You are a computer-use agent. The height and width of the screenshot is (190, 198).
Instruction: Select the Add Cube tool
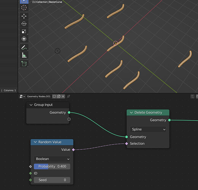(24, 64)
